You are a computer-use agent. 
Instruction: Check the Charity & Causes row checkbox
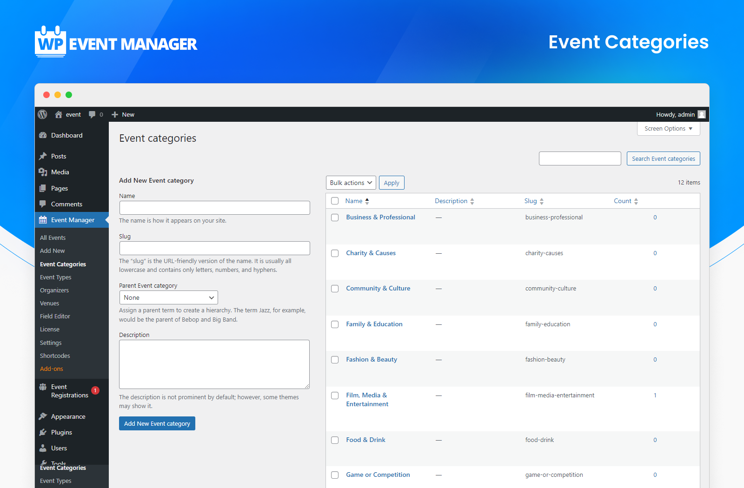click(x=335, y=253)
